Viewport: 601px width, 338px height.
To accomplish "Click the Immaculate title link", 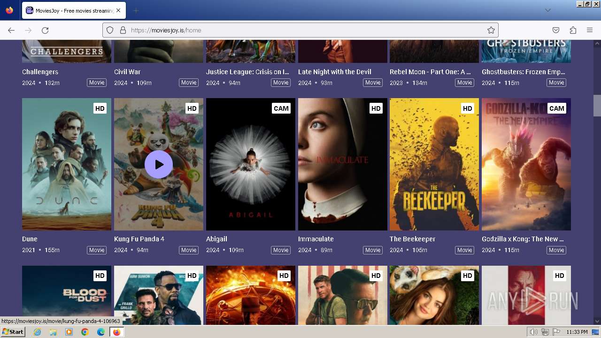I will pos(316,239).
